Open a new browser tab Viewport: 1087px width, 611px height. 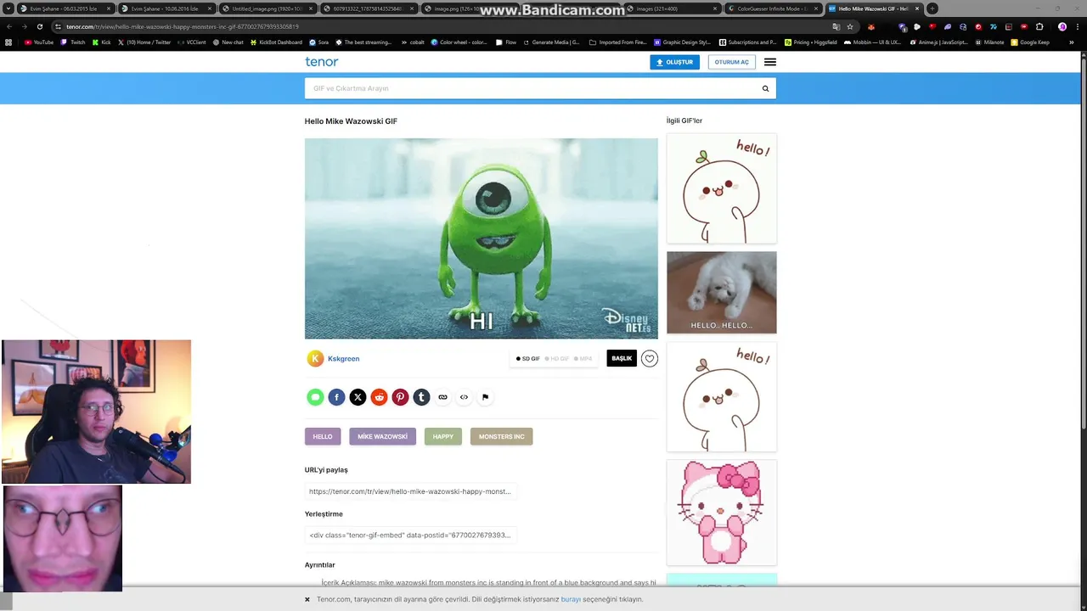point(932,8)
